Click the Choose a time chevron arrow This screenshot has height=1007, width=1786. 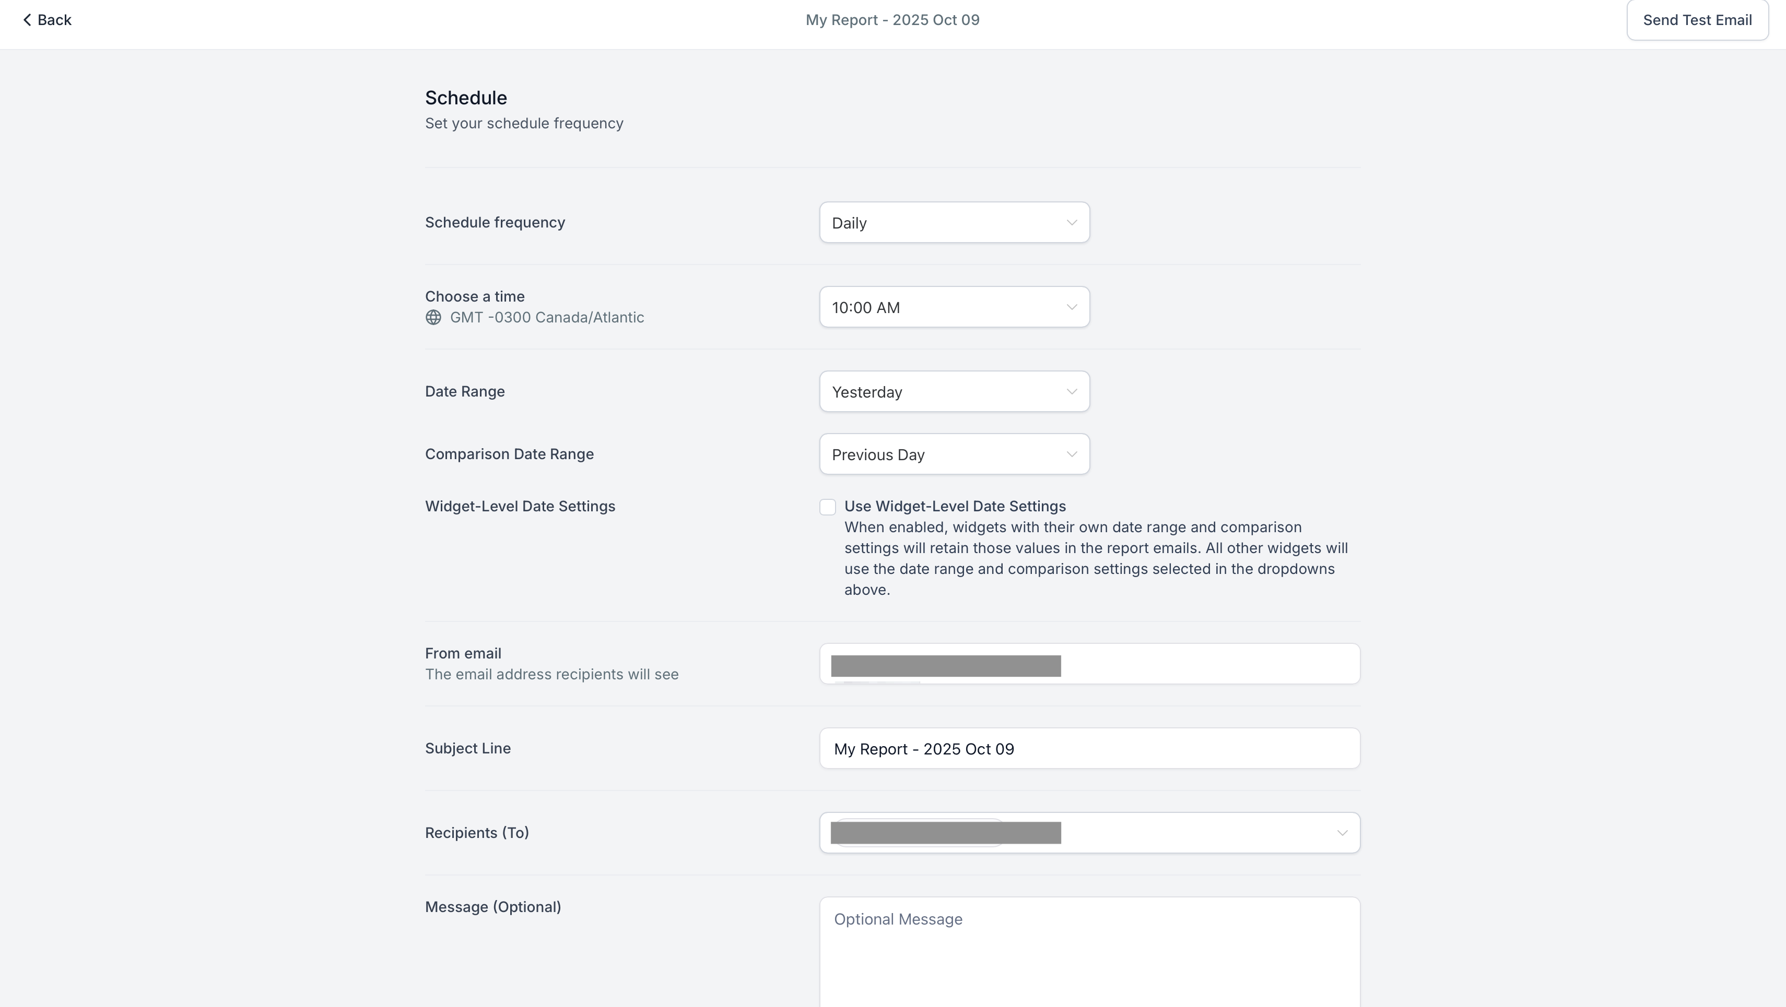[x=1071, y=307]
